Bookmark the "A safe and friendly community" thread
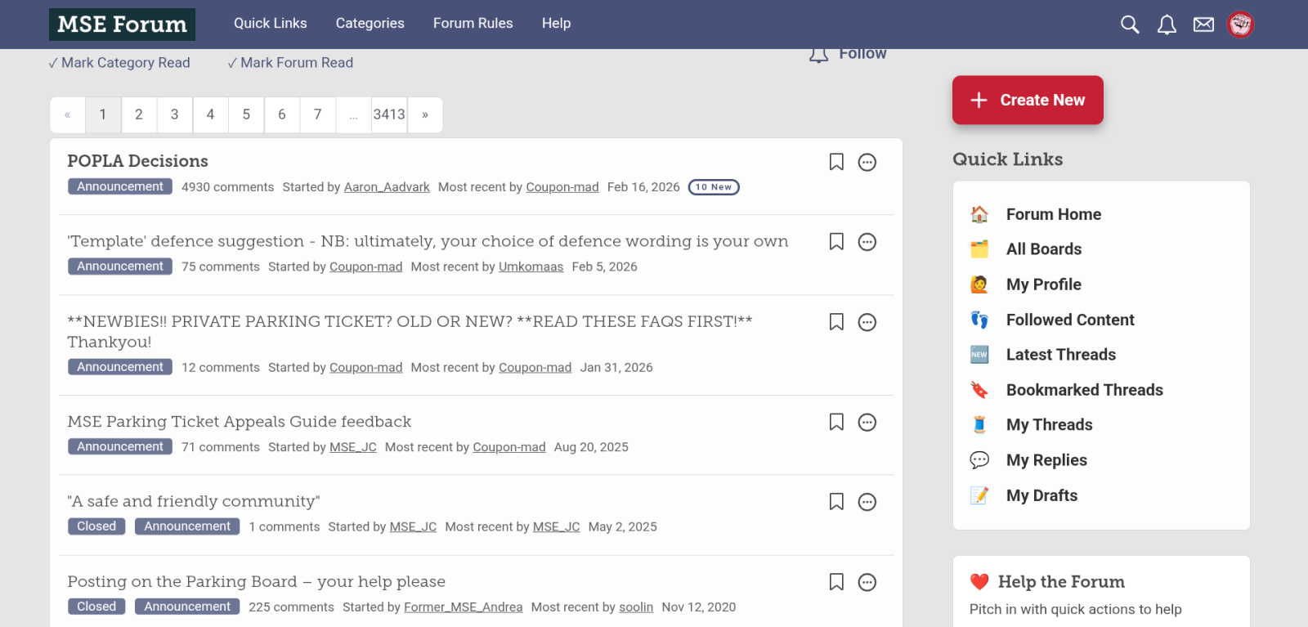Image resolution: width=1308 pixels, height=627 pixels. tap(836, 502)
